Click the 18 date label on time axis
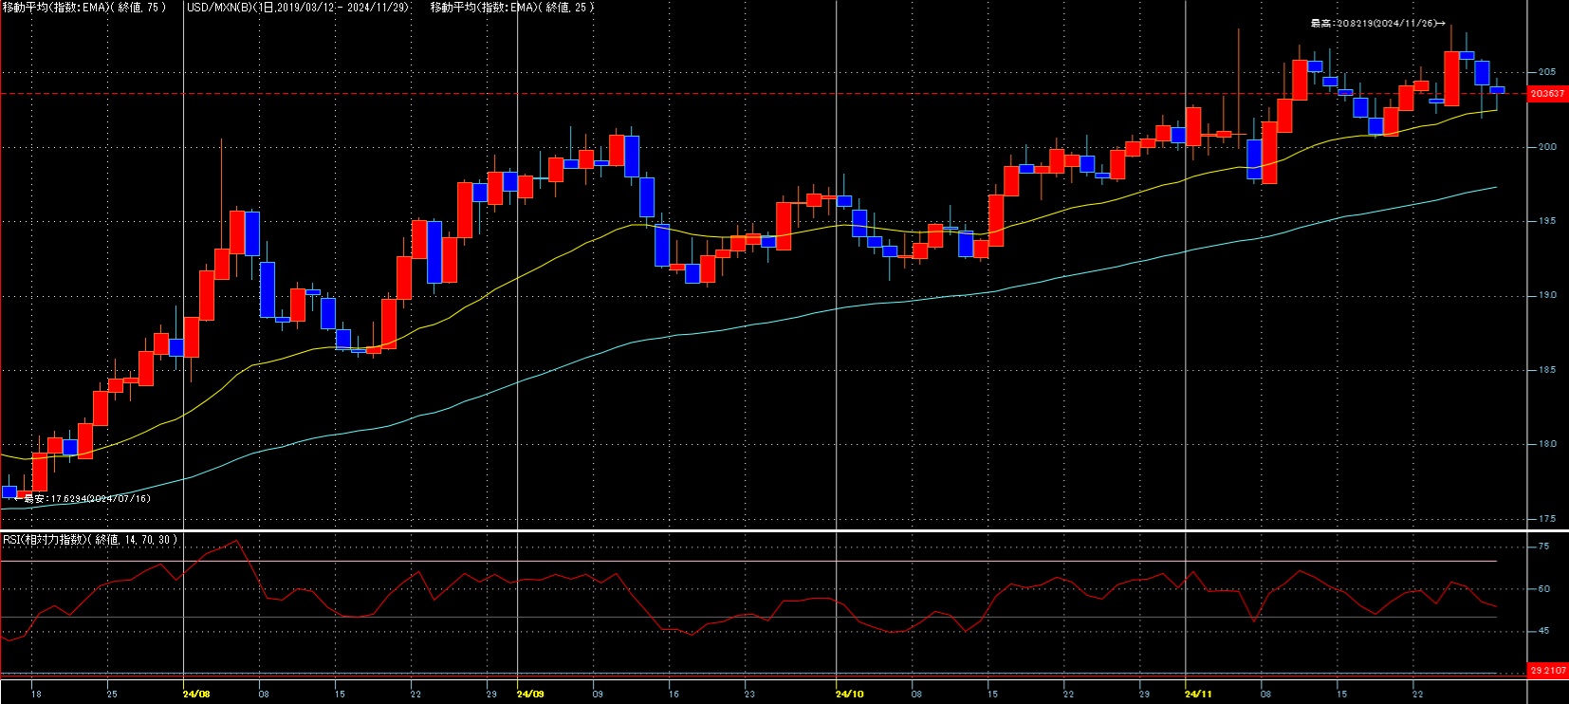The width and height of the screenshot is (1569, 704). pos(36,695)
